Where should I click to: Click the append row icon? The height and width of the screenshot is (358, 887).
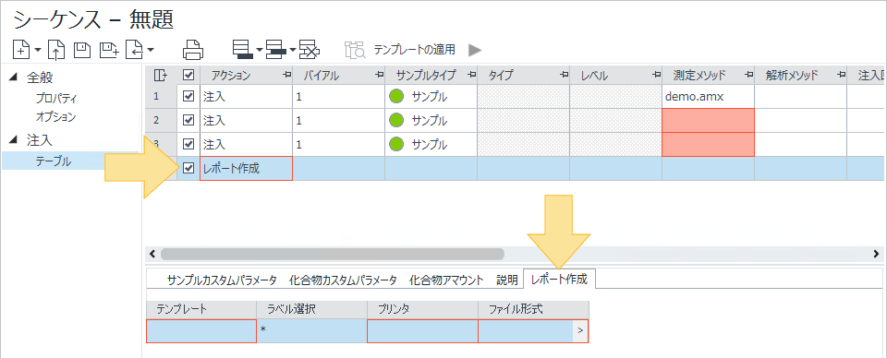click(242, 50)
